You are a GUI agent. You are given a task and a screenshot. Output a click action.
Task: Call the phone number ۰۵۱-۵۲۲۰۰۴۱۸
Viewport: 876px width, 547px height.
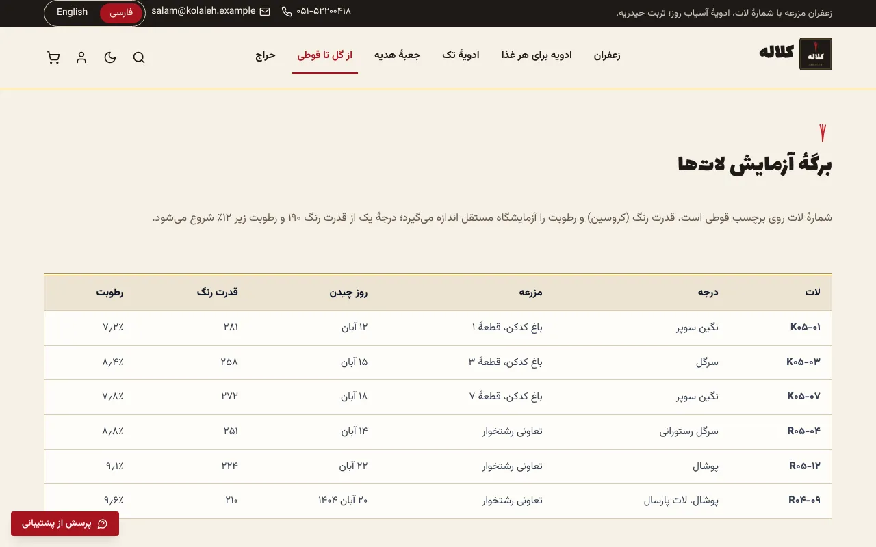(x=324, y=12)
